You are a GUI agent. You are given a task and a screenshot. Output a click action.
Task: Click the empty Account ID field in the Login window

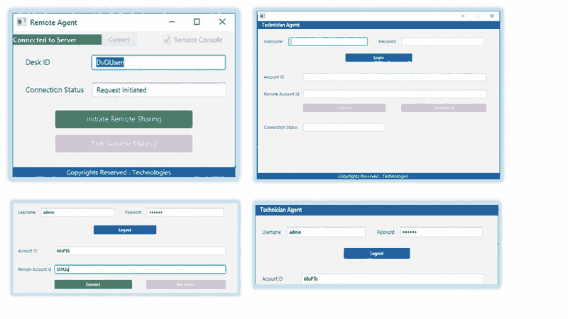point(395,77)
